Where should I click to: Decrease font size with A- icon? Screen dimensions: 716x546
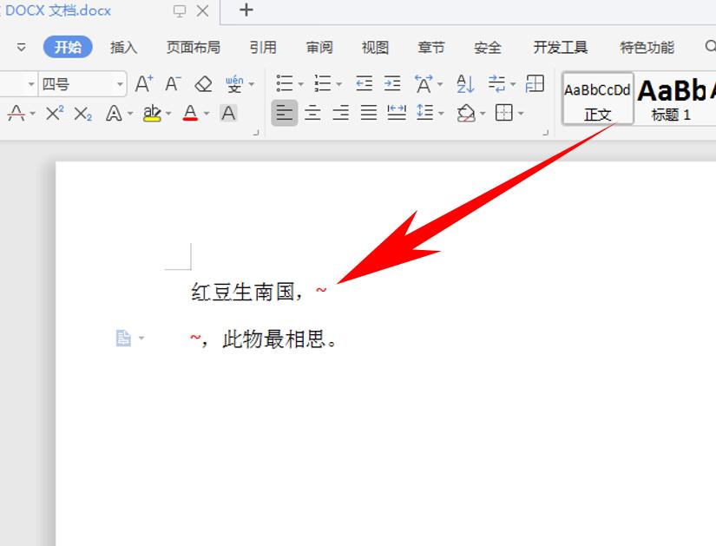[x=173, y=84]
